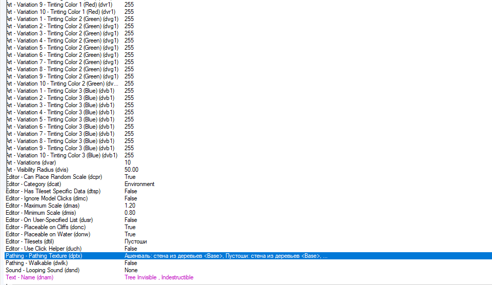Select the Art - Visibility Radius (dvis) row
Viewport: 492px width, 285px height.
coord(248,170)
